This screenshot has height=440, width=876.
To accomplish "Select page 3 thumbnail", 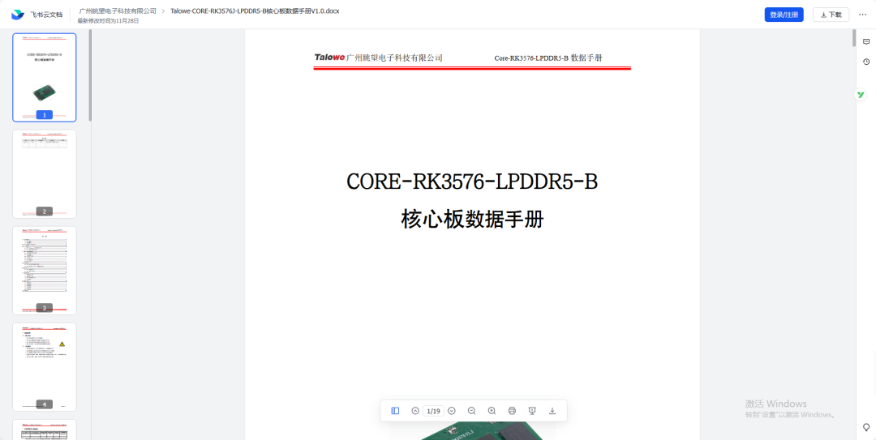I will point(45,271).
